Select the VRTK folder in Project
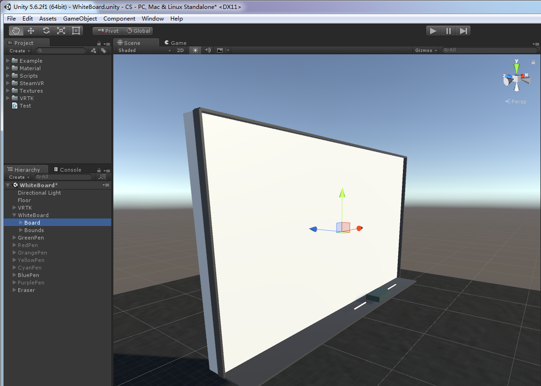 27,98
